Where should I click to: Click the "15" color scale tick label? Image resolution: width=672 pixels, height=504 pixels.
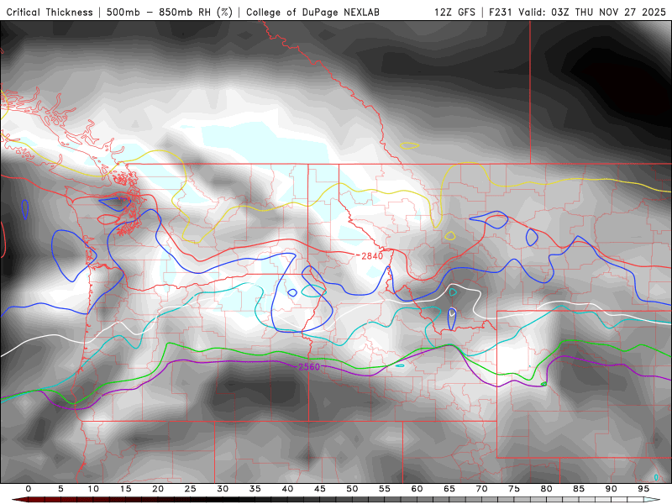(125, 489)
